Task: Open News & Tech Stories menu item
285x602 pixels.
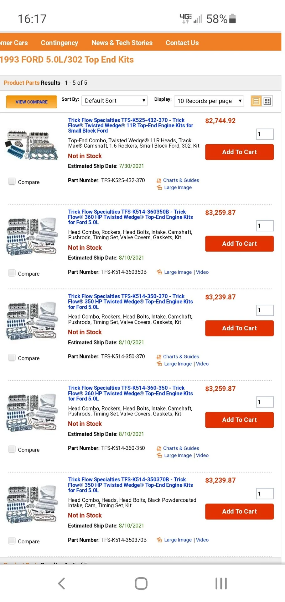Action: click(122, 43)
